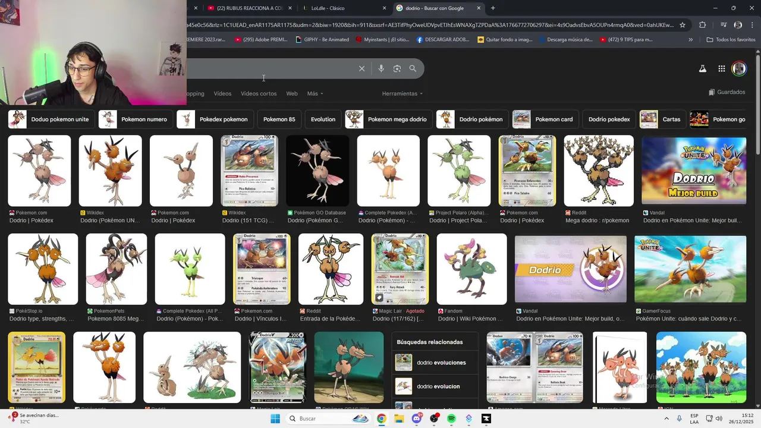
Task: Open Chrome from the taskbar
Action: coord(381,418)
